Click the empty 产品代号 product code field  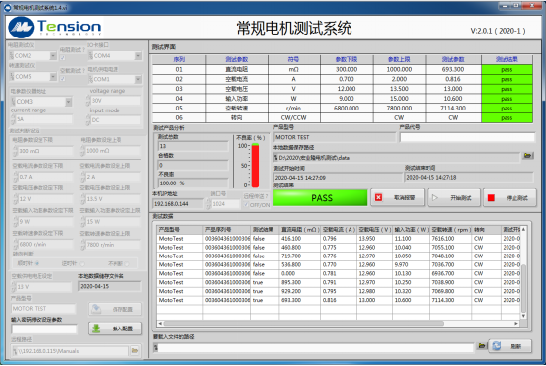click(467, 138)
